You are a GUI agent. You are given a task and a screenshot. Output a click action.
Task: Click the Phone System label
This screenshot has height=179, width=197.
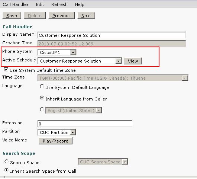(17, 51)
